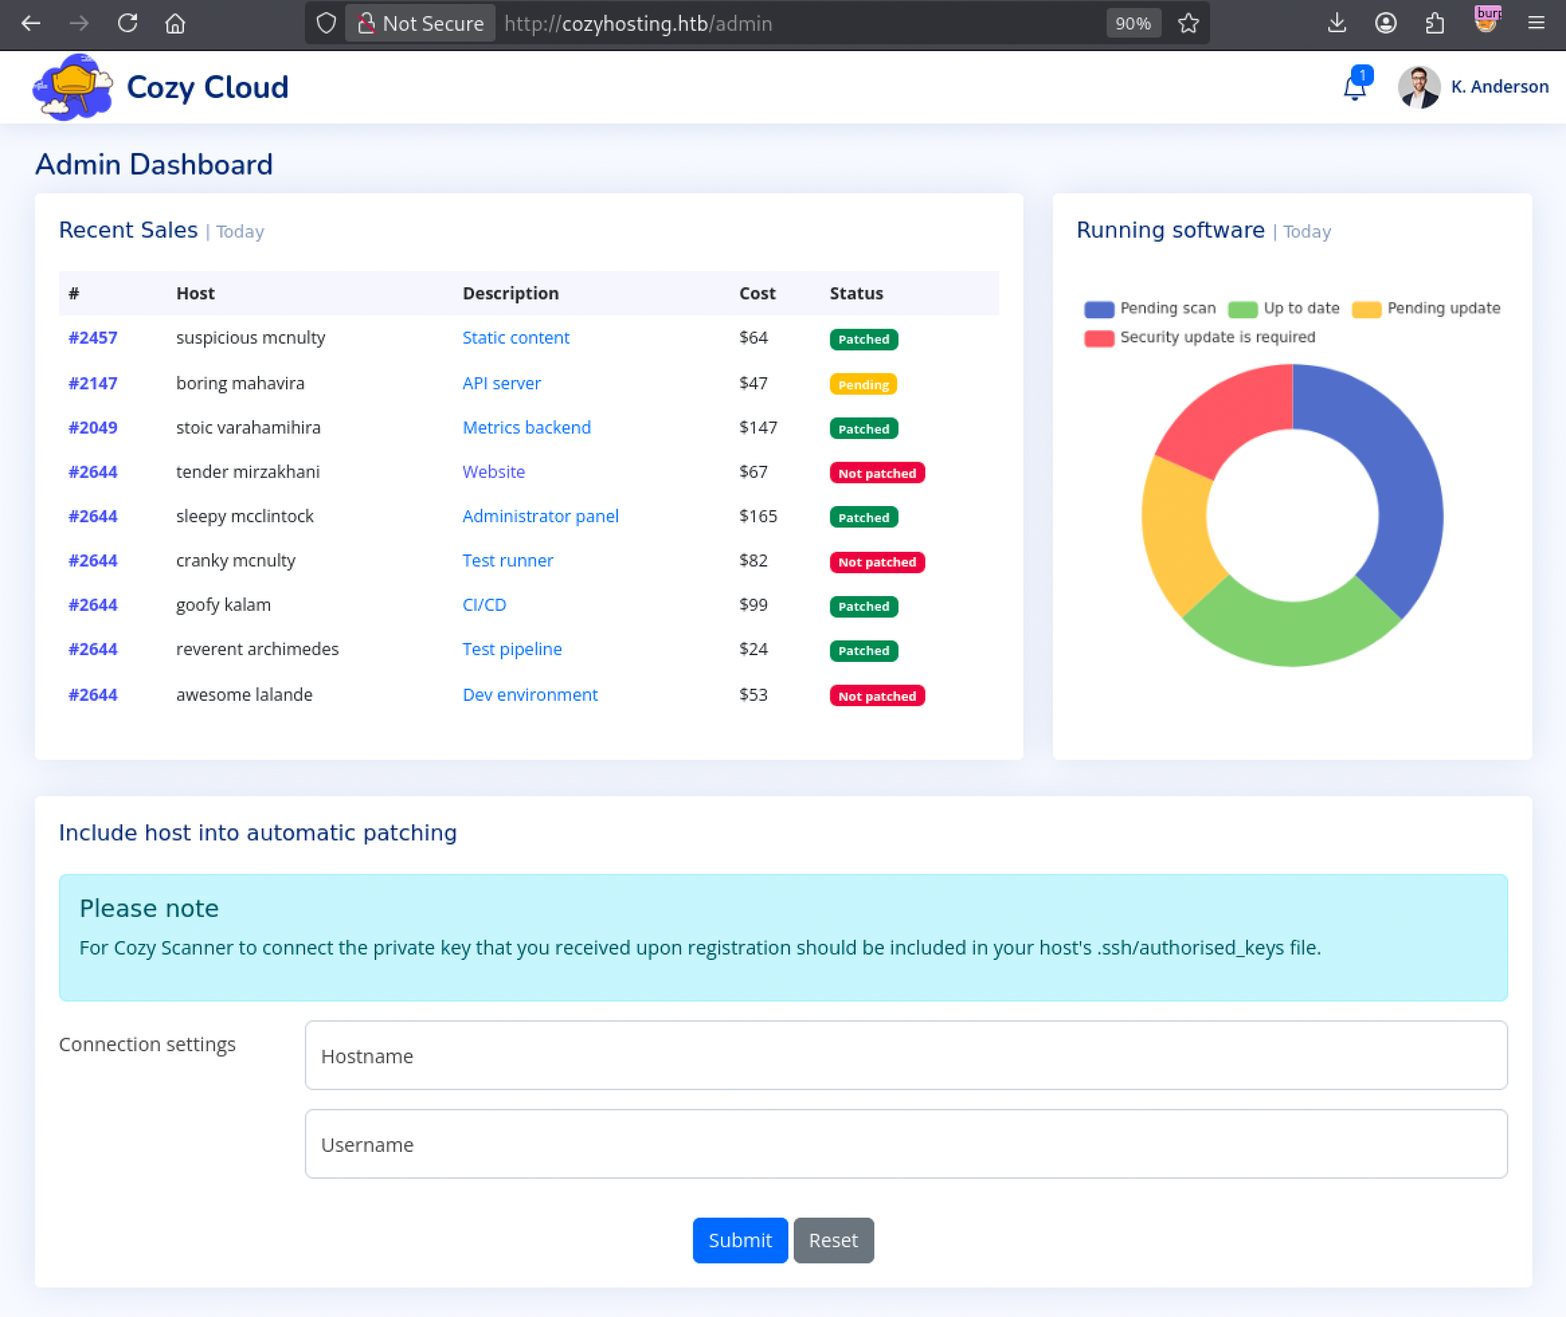Viewport: 1566px width, 1317px height.
Task: Click the Not Secure site info
Action: coord(421,24)
